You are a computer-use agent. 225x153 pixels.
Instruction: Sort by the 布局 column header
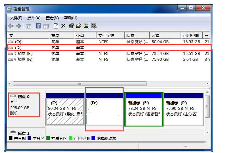point(61,35)
